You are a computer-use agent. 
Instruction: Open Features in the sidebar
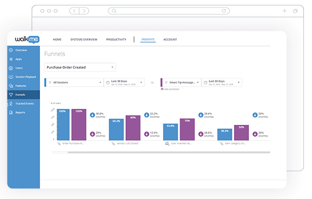click(x=24, y=86)
